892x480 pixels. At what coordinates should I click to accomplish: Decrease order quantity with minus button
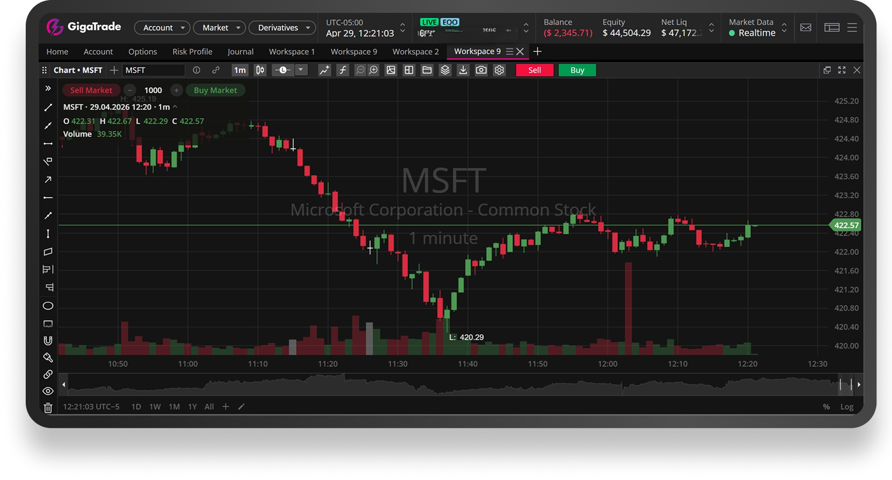pyautogui.click(x=130, y=90)
